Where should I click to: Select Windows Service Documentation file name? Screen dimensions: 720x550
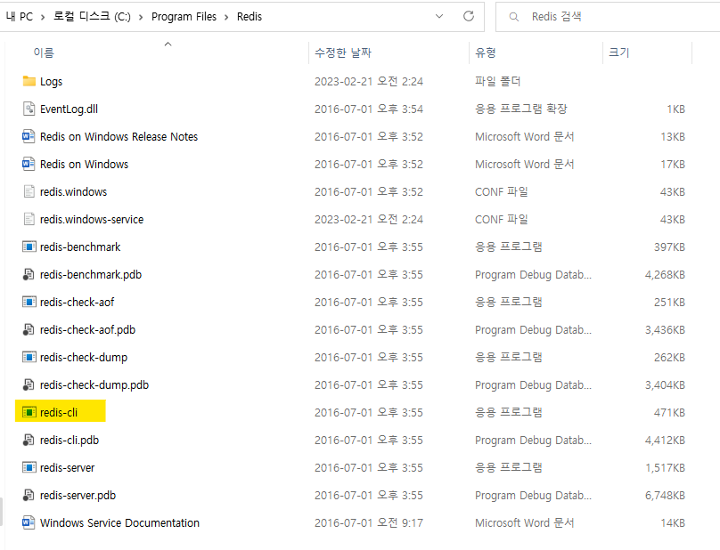[119, 522]
